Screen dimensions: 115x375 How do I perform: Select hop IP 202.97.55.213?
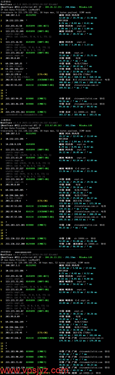tap(14, 85)
